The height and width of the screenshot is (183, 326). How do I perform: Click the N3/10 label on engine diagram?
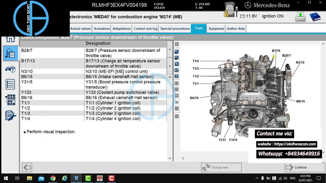pyautogui.click(x=300, y=62)
